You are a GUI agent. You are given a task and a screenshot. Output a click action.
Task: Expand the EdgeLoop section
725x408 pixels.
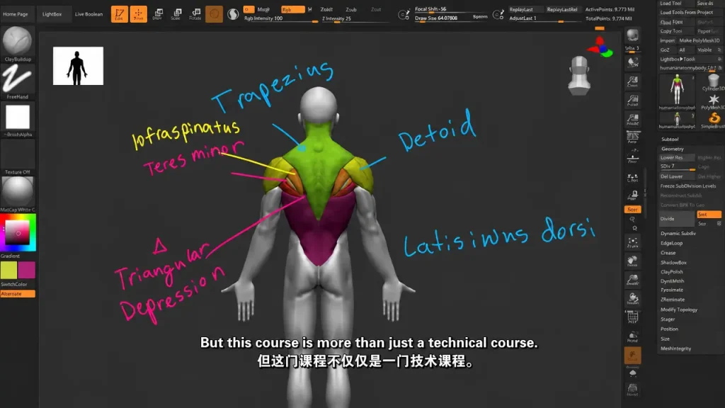[671, 244]
